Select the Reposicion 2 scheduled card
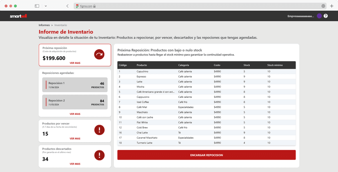Image resolution: width=338 pixels, height=172 pixels. [75, 102]
